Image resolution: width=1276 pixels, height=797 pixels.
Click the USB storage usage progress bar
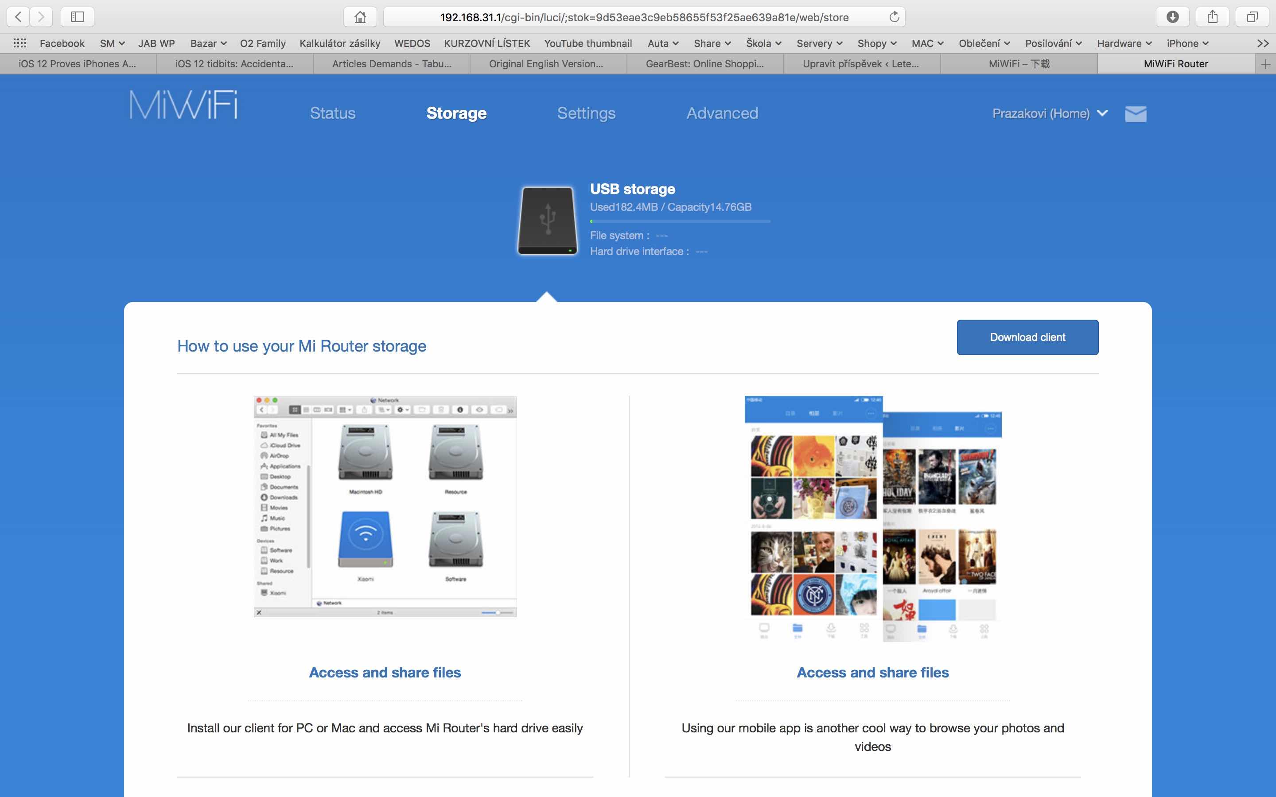point(680,221)
